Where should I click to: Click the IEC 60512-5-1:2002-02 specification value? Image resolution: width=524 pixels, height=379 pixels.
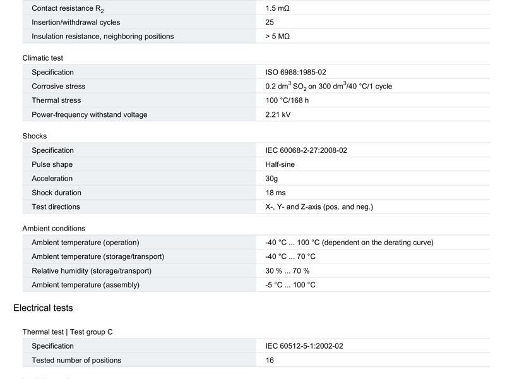point(304,346)
